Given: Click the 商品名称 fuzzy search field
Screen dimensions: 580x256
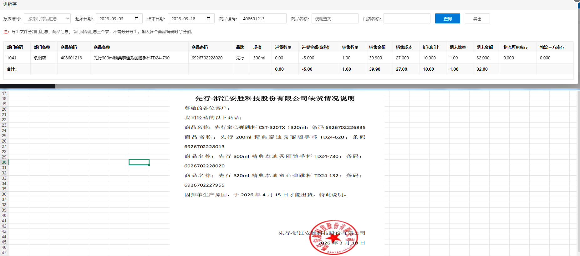Looking at the screenshot, I should pos(335,19).
